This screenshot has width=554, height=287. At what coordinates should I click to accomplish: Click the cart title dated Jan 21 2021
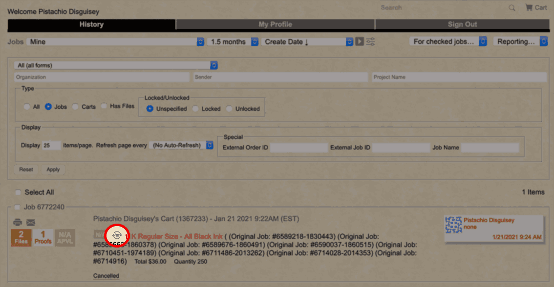(x=196, y=219)
